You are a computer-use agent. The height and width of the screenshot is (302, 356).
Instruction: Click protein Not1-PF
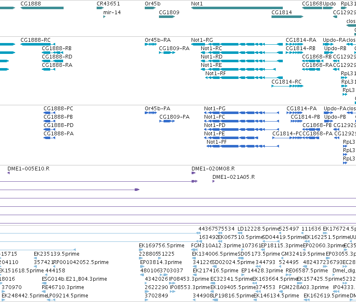[243, 146]
